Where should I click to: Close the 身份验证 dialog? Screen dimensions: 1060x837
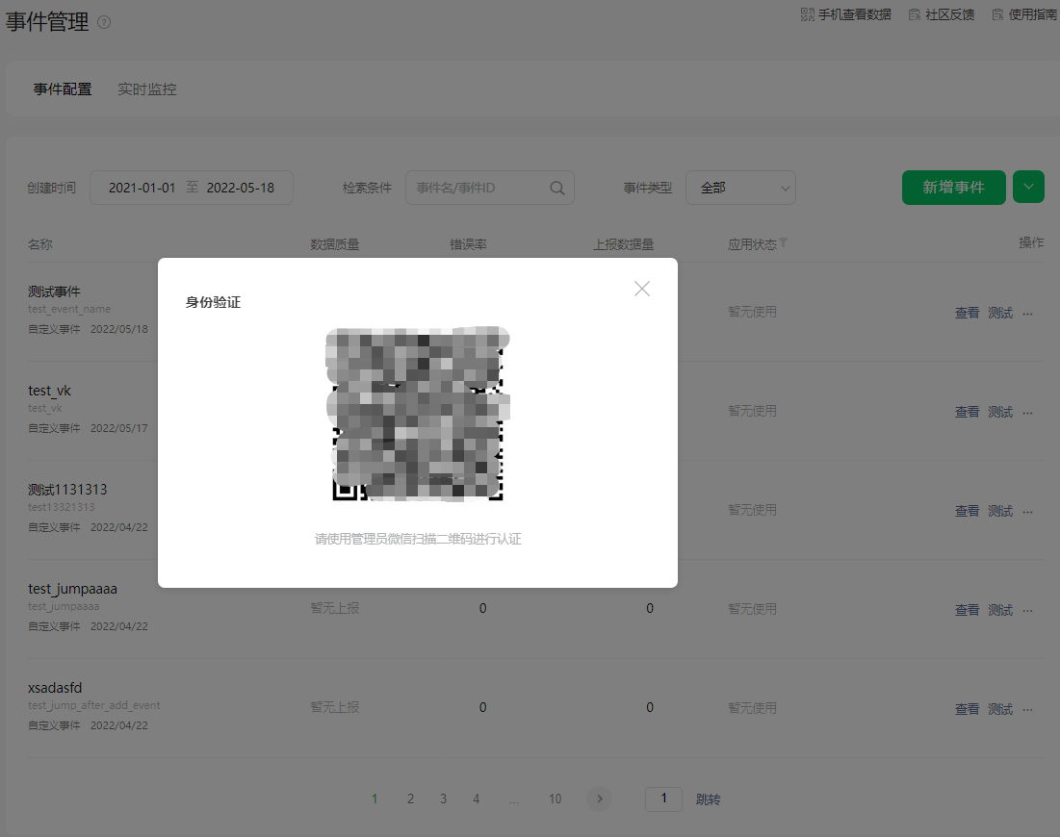click(641, 290)
